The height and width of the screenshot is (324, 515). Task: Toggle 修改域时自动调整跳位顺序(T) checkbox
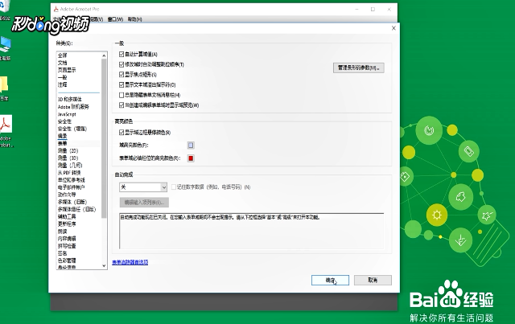click(122, 64)
